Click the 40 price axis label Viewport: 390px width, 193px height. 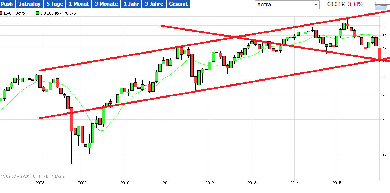click(x=384, y=95)
